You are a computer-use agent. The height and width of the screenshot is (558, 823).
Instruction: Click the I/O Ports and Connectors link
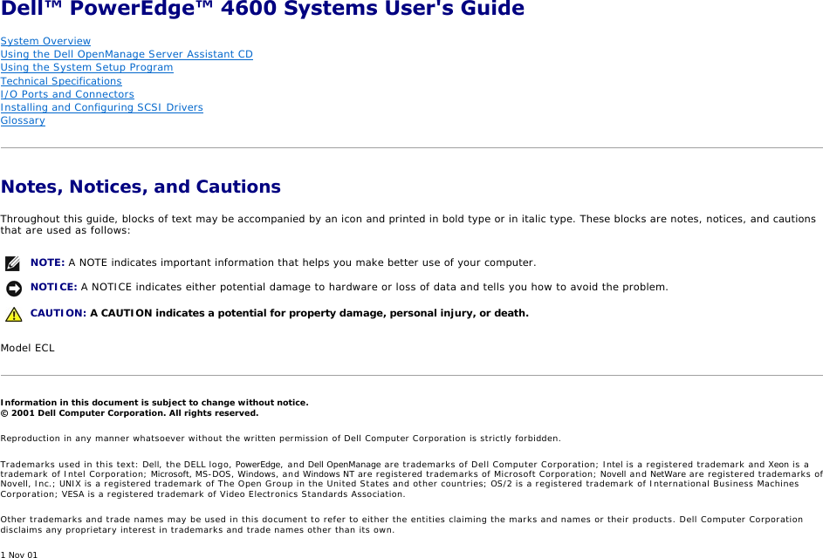[x=66, y=94]
